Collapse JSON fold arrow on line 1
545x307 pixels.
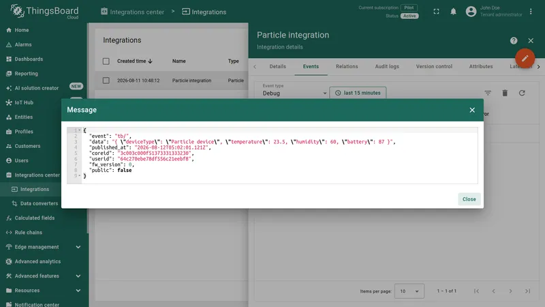[79, 130]
